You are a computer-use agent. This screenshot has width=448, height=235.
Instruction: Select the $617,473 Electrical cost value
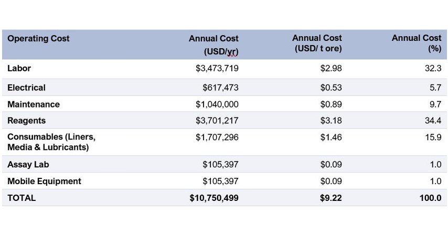(220, 88)
